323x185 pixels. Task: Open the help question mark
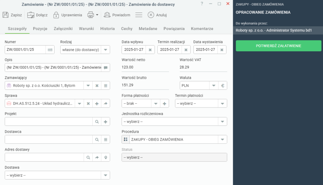(x=202, y=4)
